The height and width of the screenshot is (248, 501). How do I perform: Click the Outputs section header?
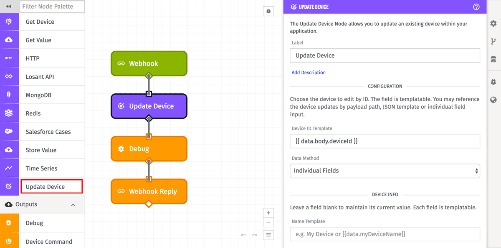tap(42, 205)
